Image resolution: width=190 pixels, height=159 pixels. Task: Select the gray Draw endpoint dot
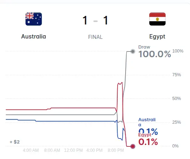133,51
